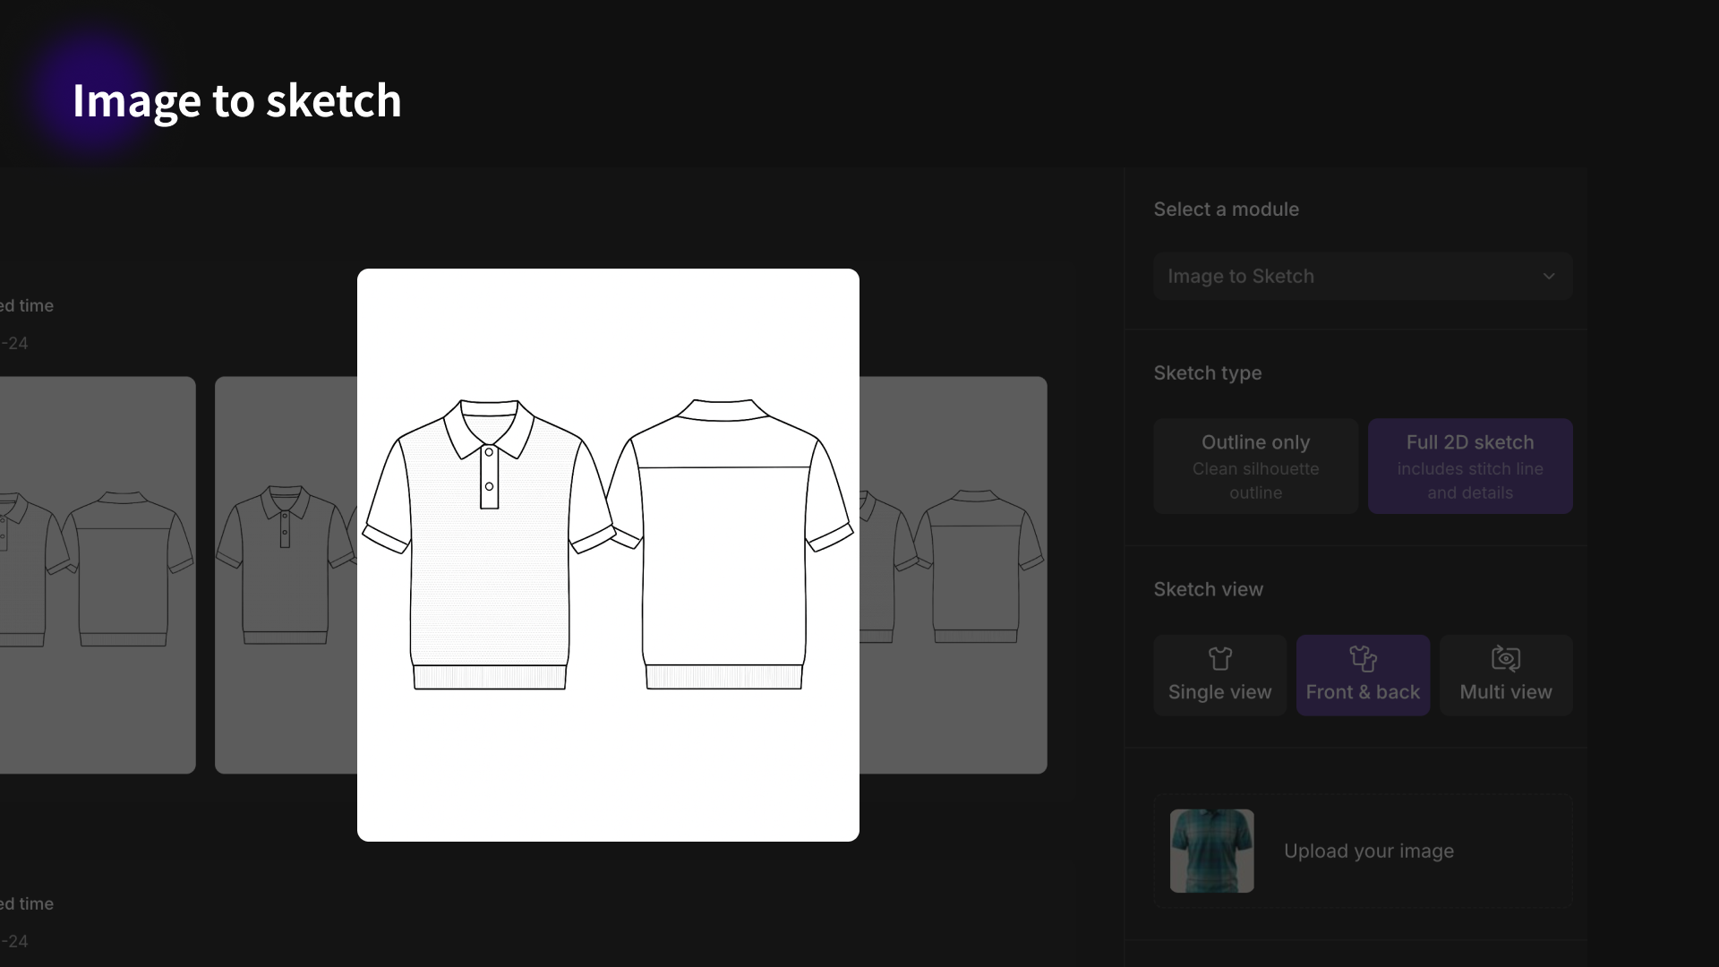Screen dimensions: 1719x967
Task: Click the Front & back label text
Action: [1363, 692]
